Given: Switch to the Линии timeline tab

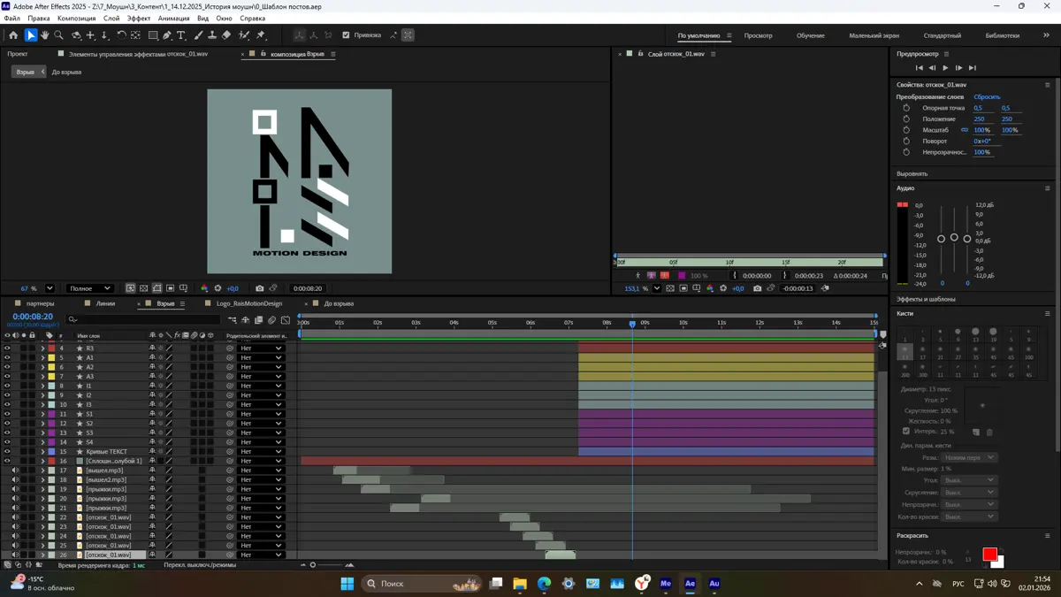Looking at the screenshot, I should coord(105,303).
